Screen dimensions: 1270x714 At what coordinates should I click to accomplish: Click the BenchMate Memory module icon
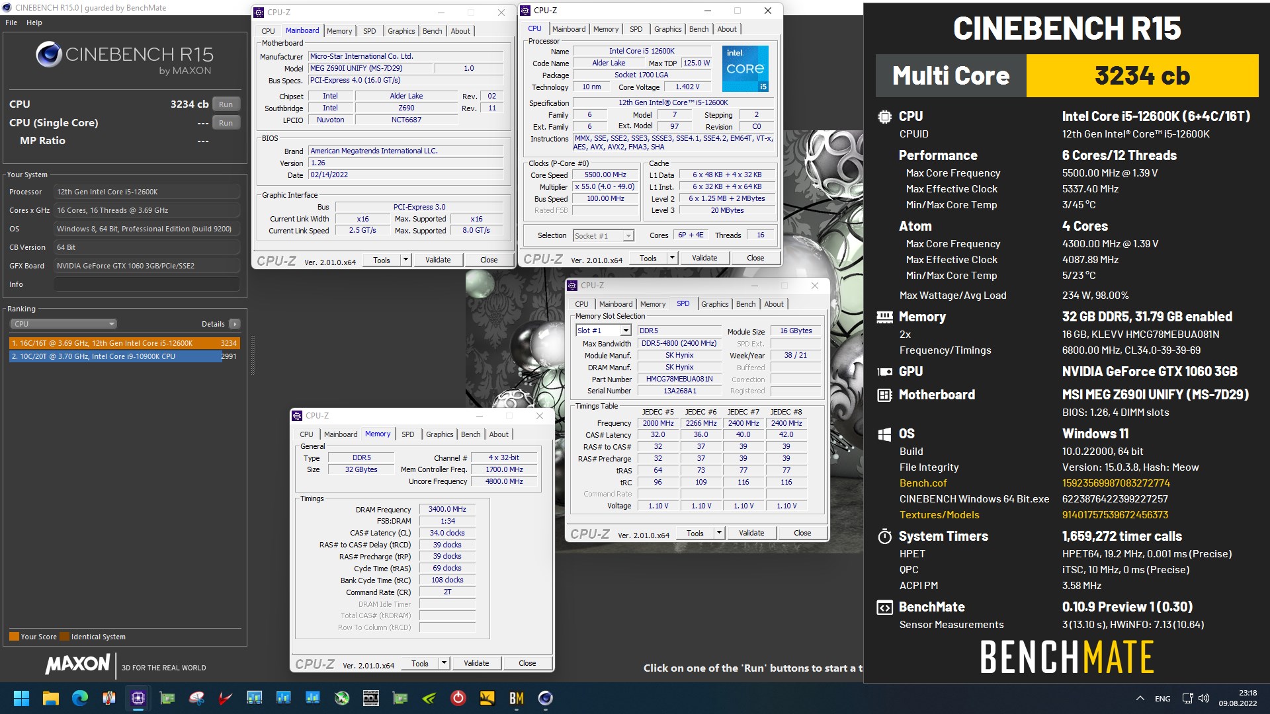tap(884, 317)
